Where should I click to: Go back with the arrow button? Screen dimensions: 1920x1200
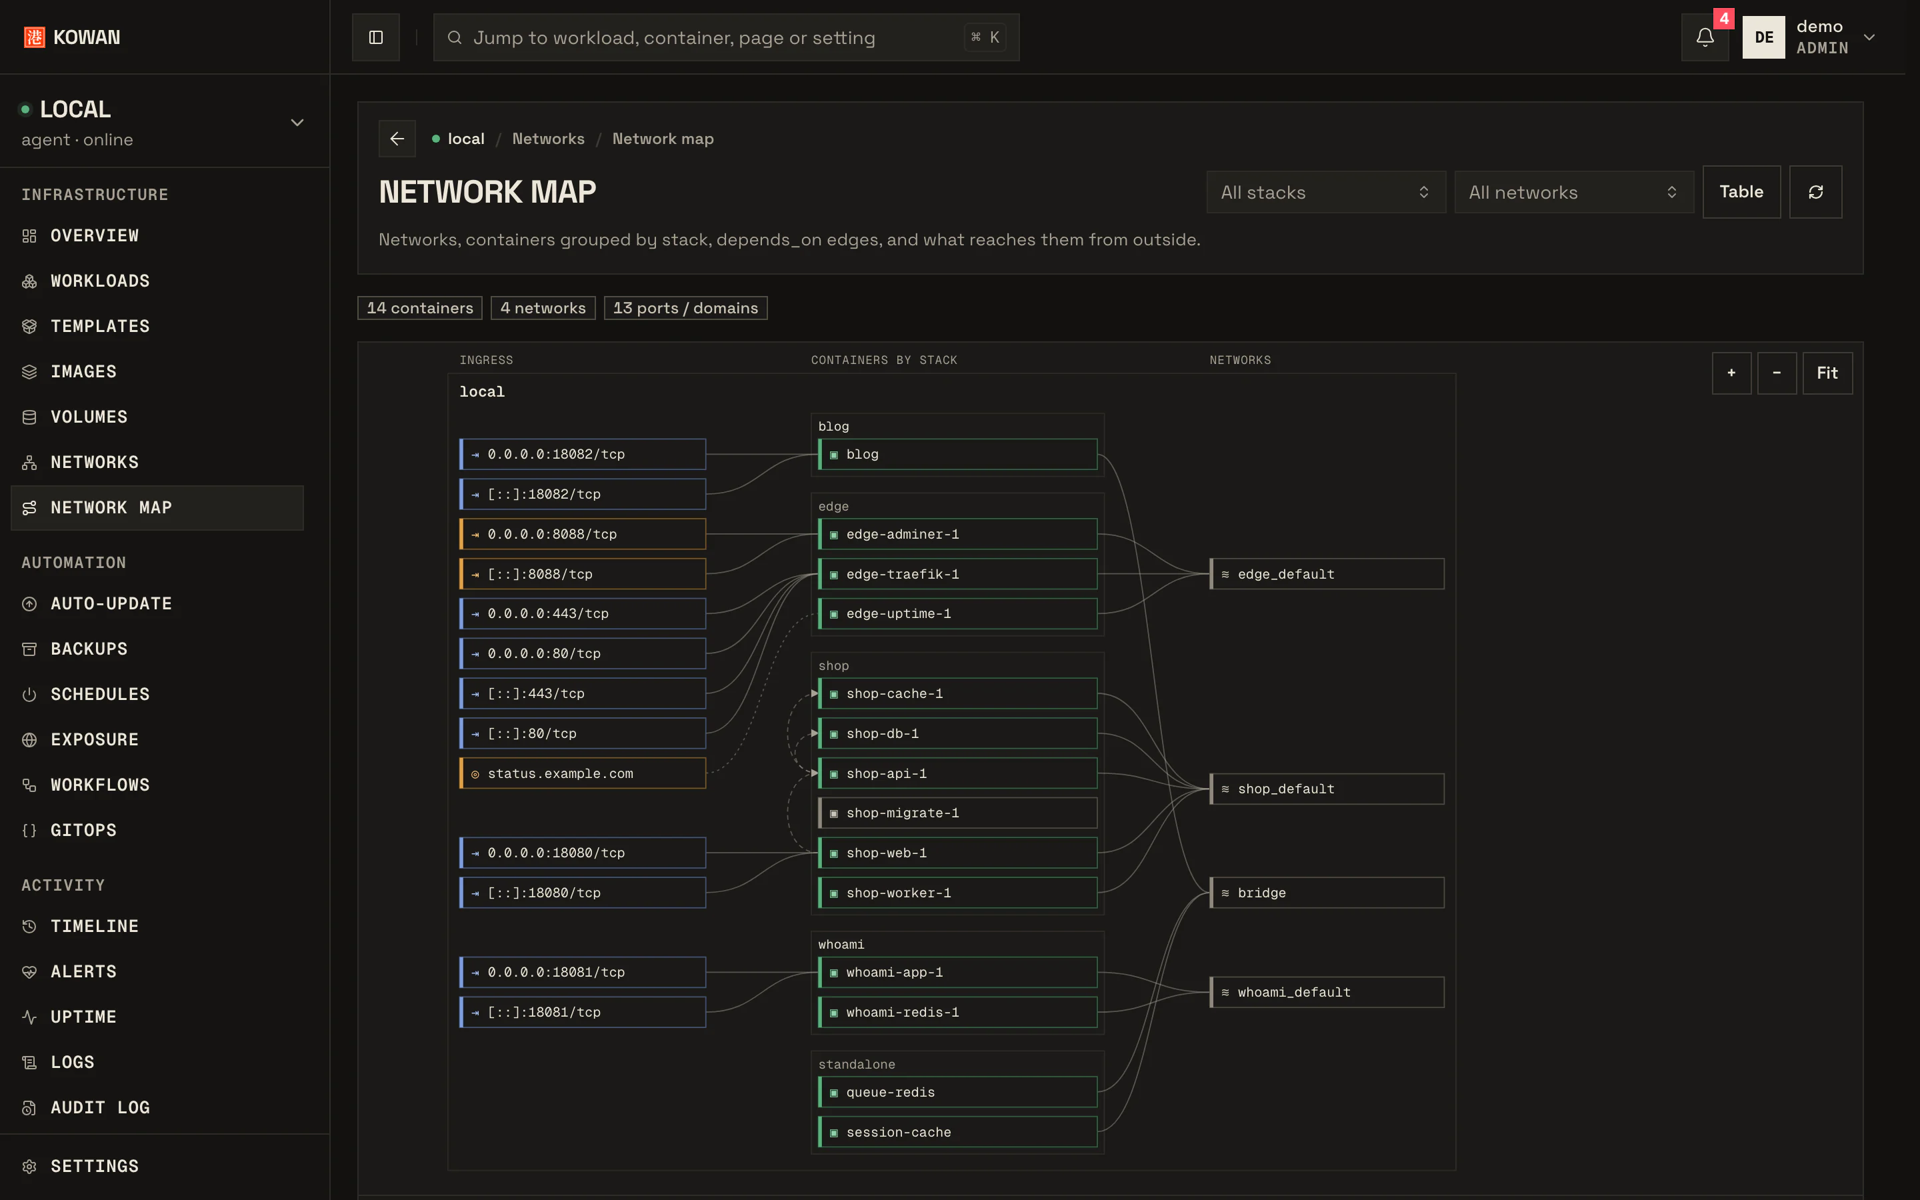[x=397, y=139]
